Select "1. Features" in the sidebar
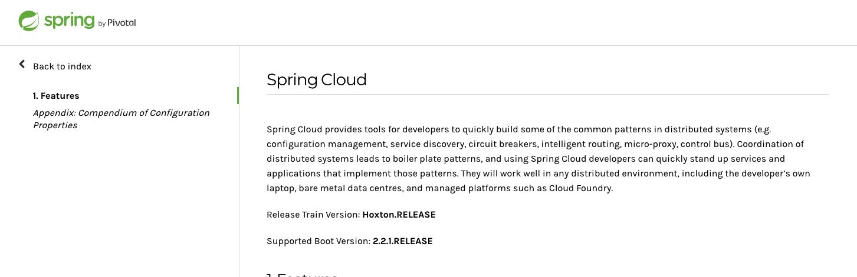Image resolution: width=857 pixels, height=277 pixels. (x=56, y=96)
